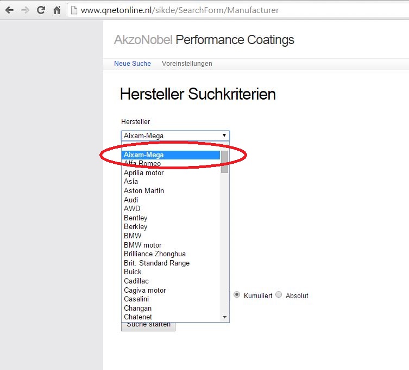
Task: Choose the BMW option
Action: tap(171, 236)
